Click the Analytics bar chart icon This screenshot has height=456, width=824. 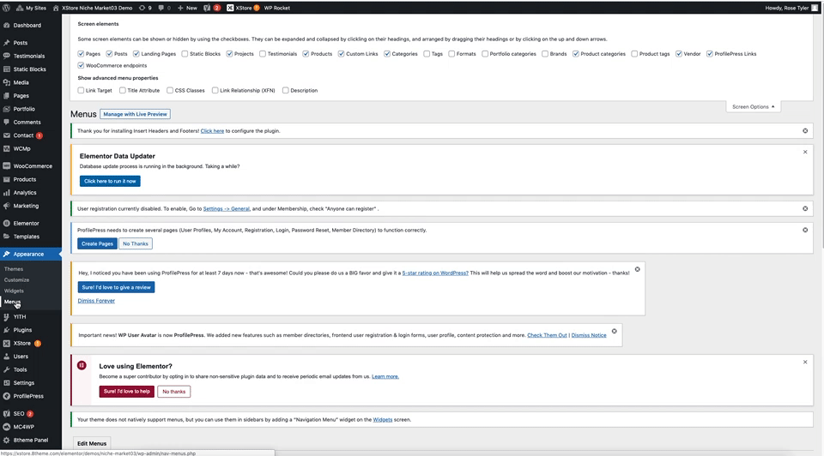[6, 193]
